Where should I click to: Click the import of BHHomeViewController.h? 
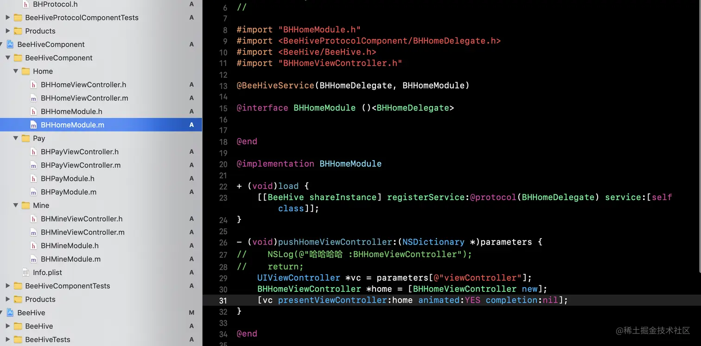click(x=319, y=63)
